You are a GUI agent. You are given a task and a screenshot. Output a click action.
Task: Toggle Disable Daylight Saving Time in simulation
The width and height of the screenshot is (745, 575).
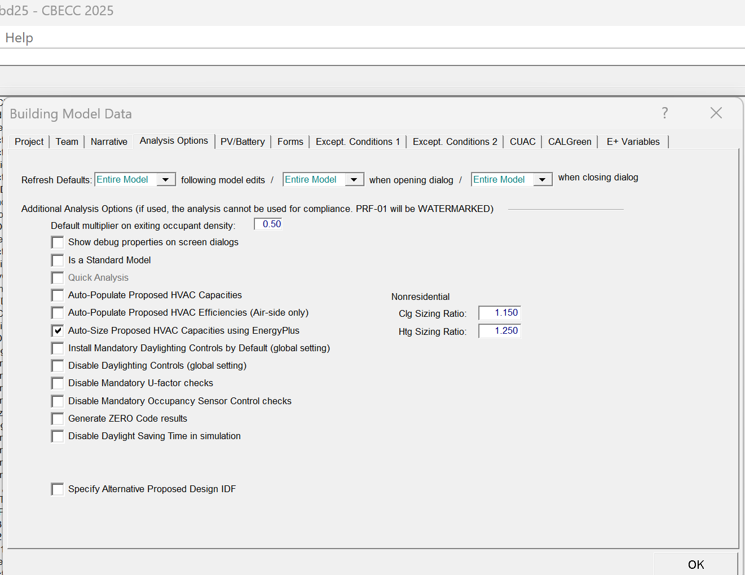click(58, 436)
